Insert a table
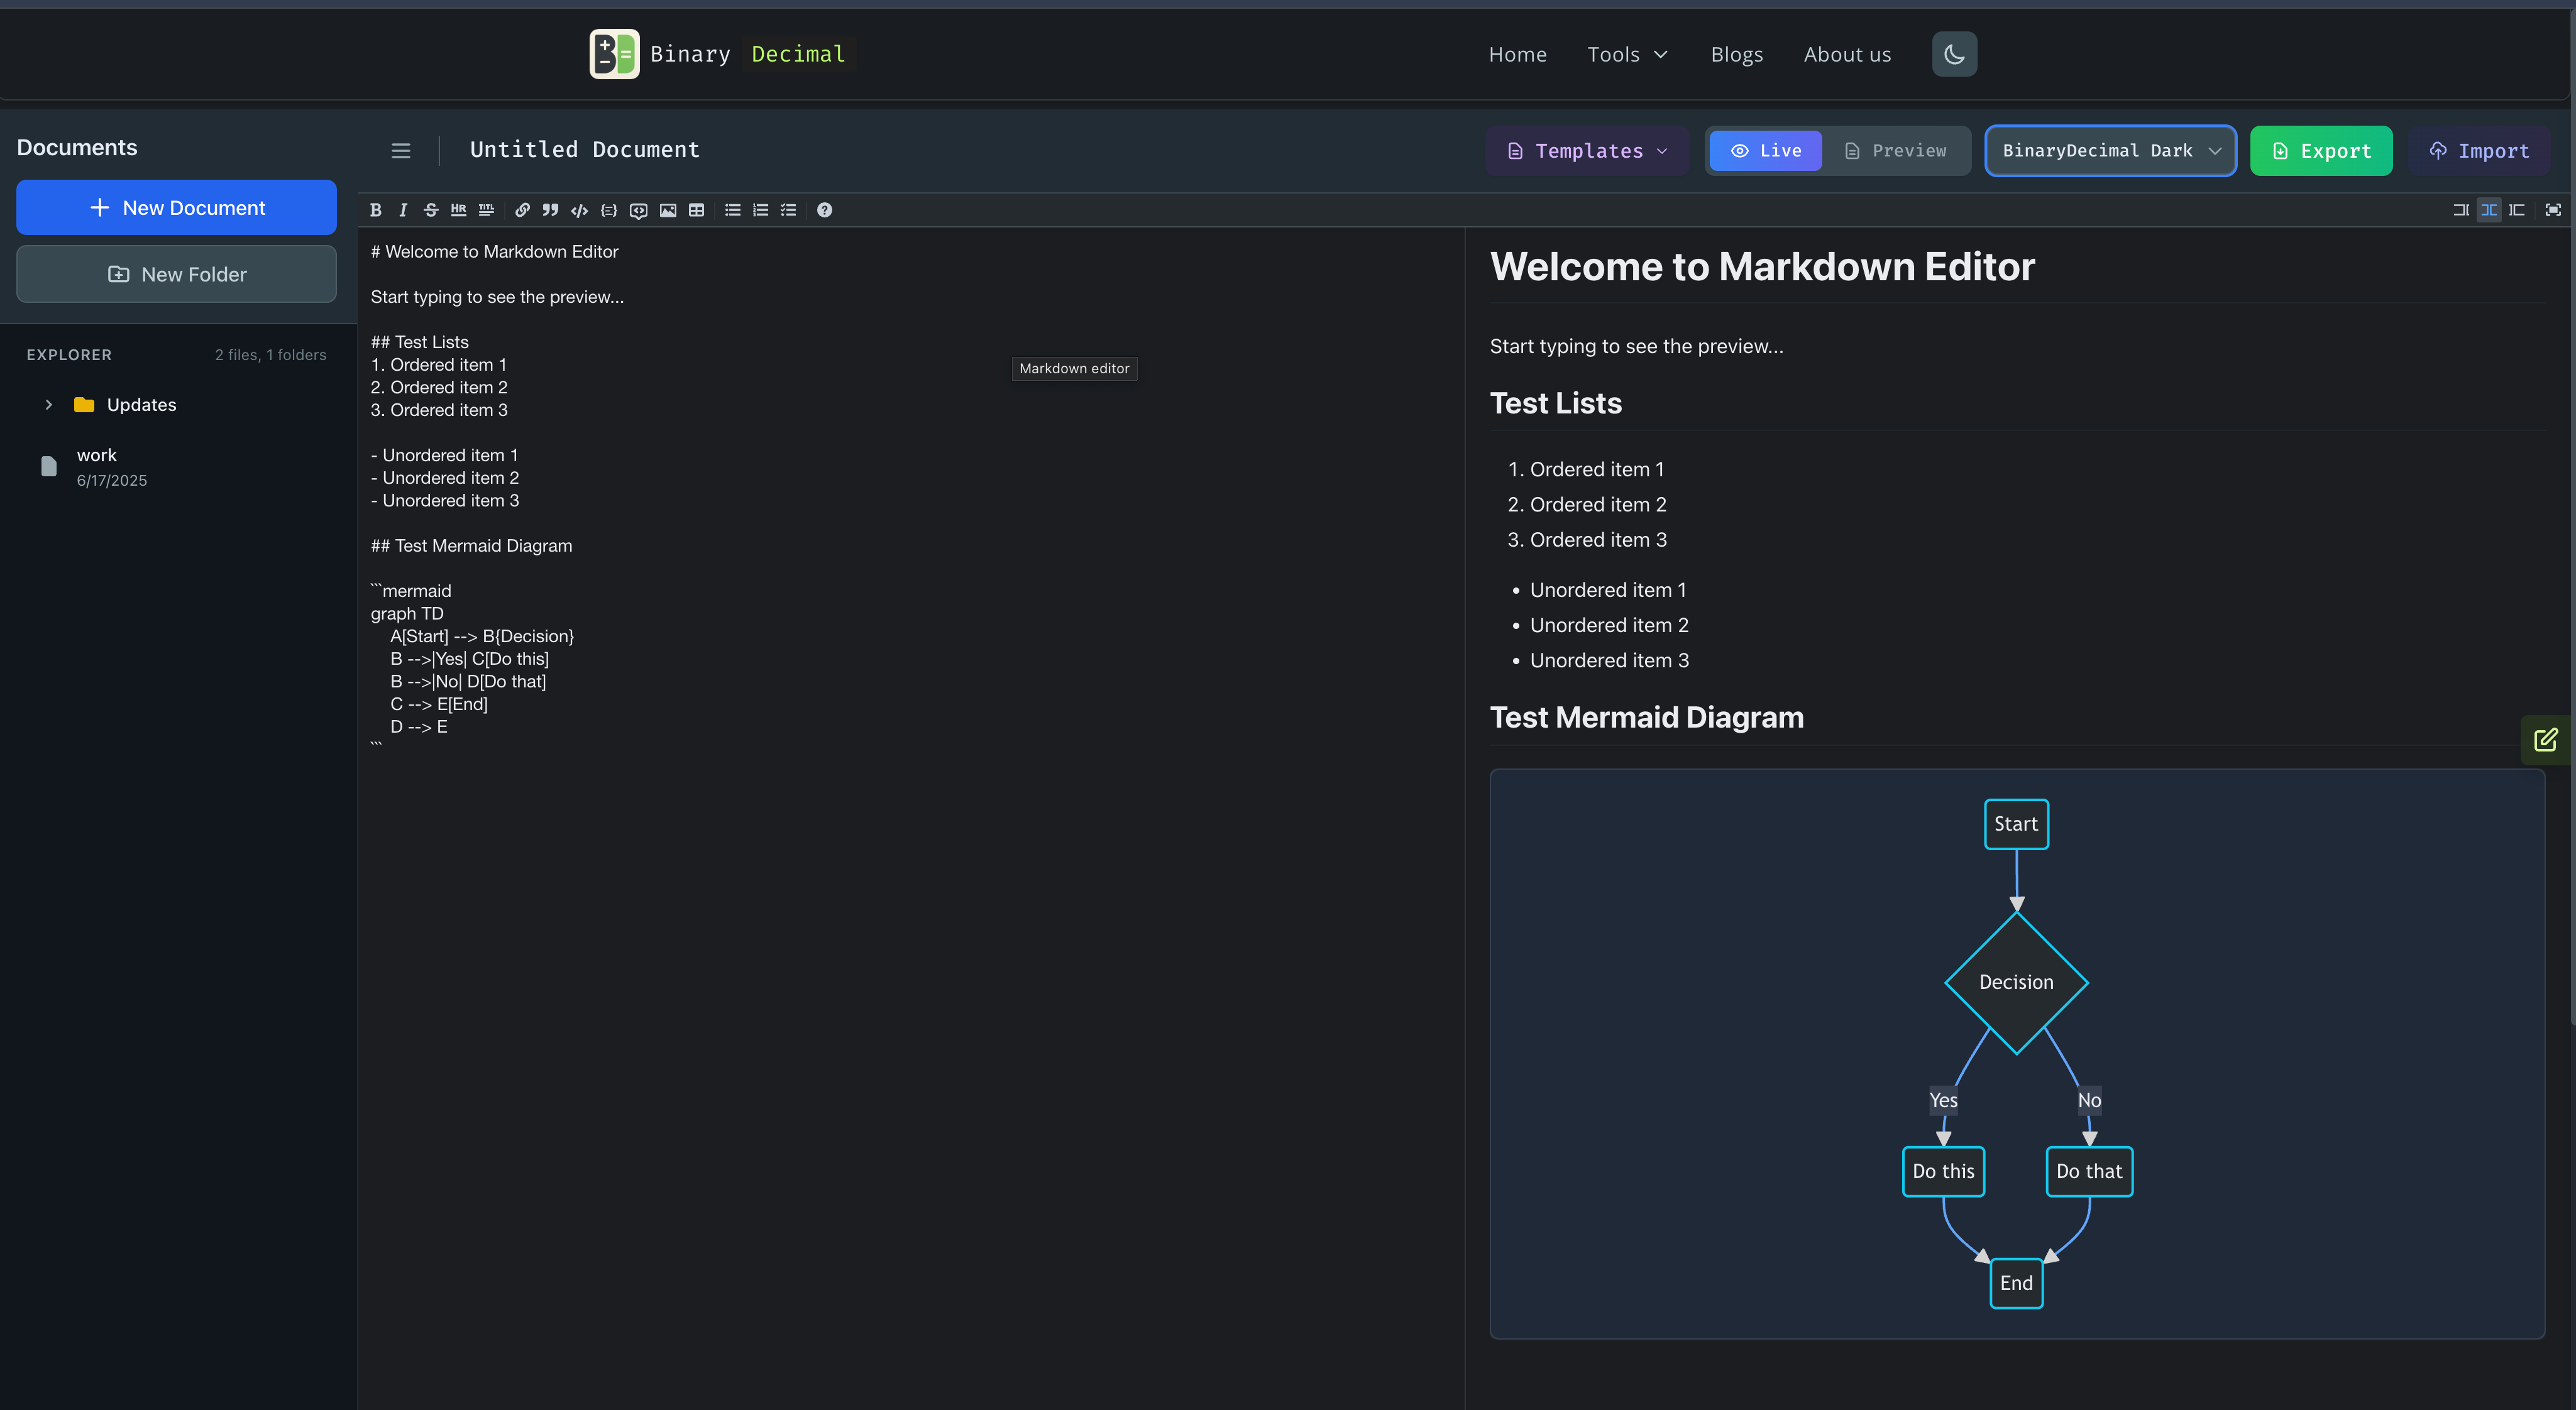 696,210
